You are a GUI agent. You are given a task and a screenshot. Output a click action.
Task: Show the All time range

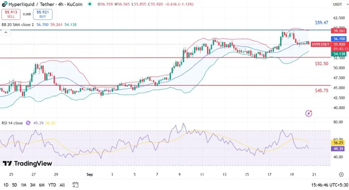click(62, 185)
